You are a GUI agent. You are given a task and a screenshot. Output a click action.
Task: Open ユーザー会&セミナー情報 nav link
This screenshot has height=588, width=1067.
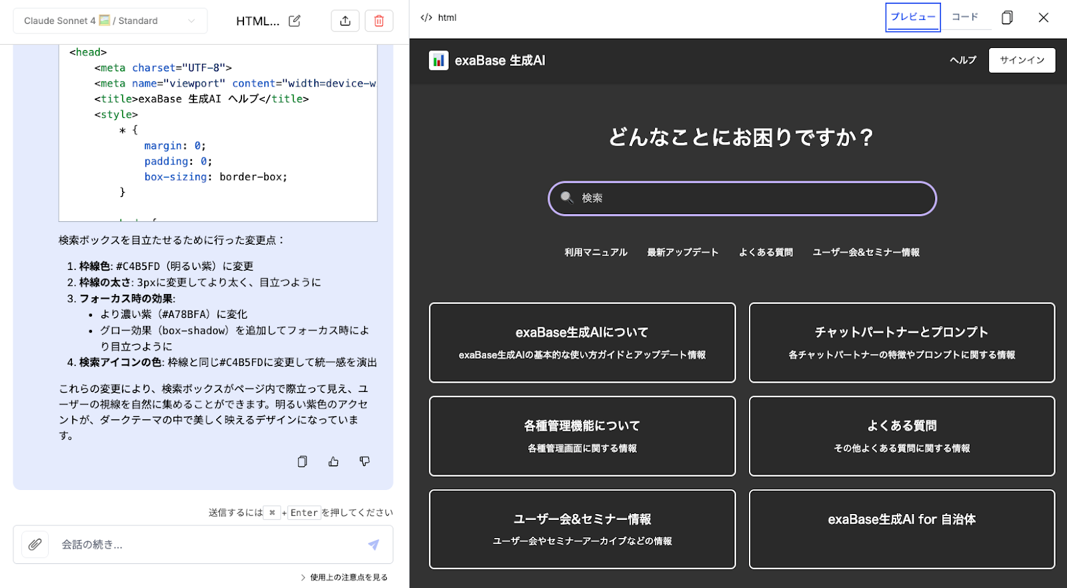[x=866, y=253]
